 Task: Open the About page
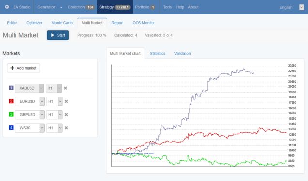(x=193, y=7)
